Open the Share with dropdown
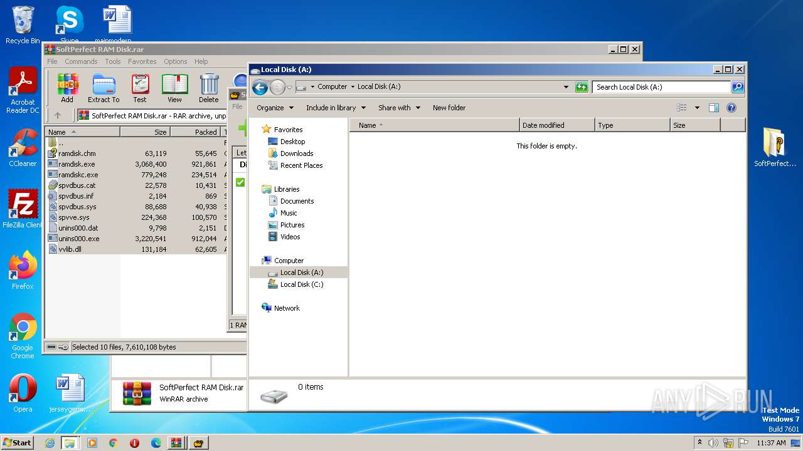 click(x=399, y=108)
